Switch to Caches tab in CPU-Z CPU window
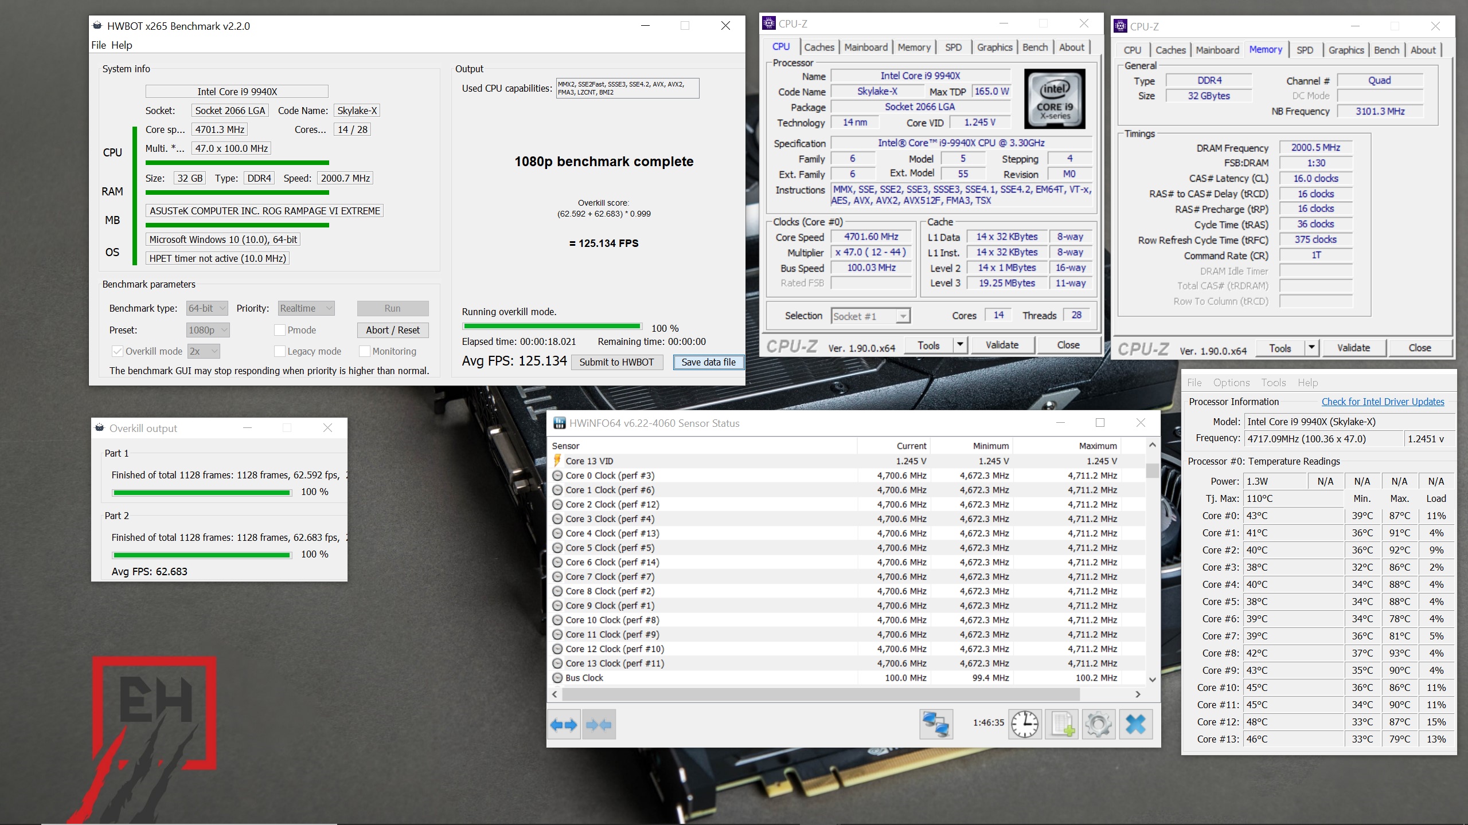Screen dimensions: 1468x825 pos(819,48)
